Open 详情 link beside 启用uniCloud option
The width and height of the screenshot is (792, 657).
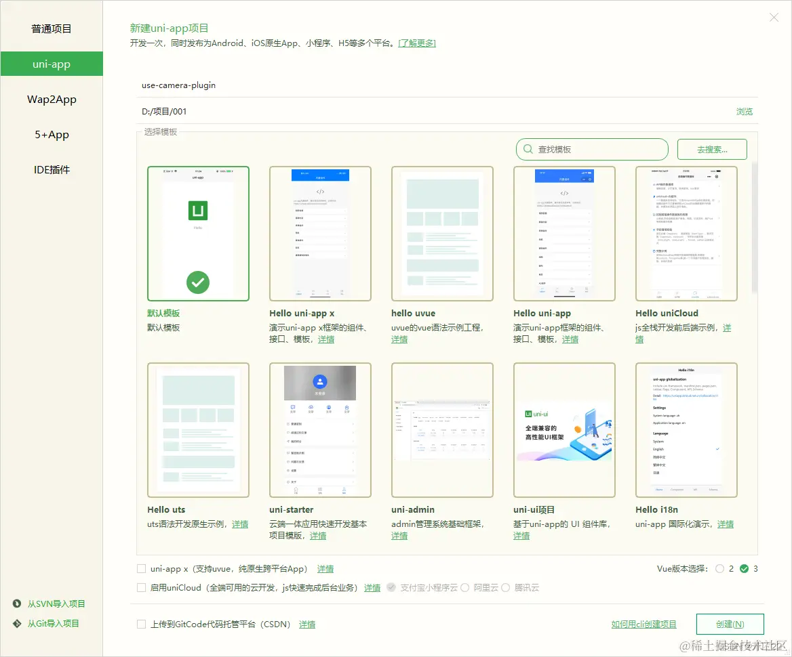(372, 587)
